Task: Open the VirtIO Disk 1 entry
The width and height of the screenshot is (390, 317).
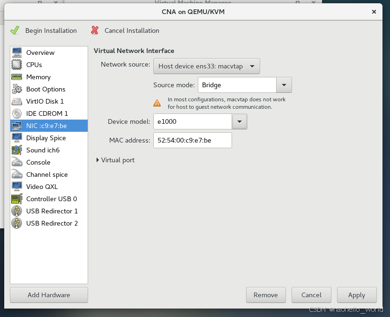Action: pyautogui.click(x=49, y=101)
